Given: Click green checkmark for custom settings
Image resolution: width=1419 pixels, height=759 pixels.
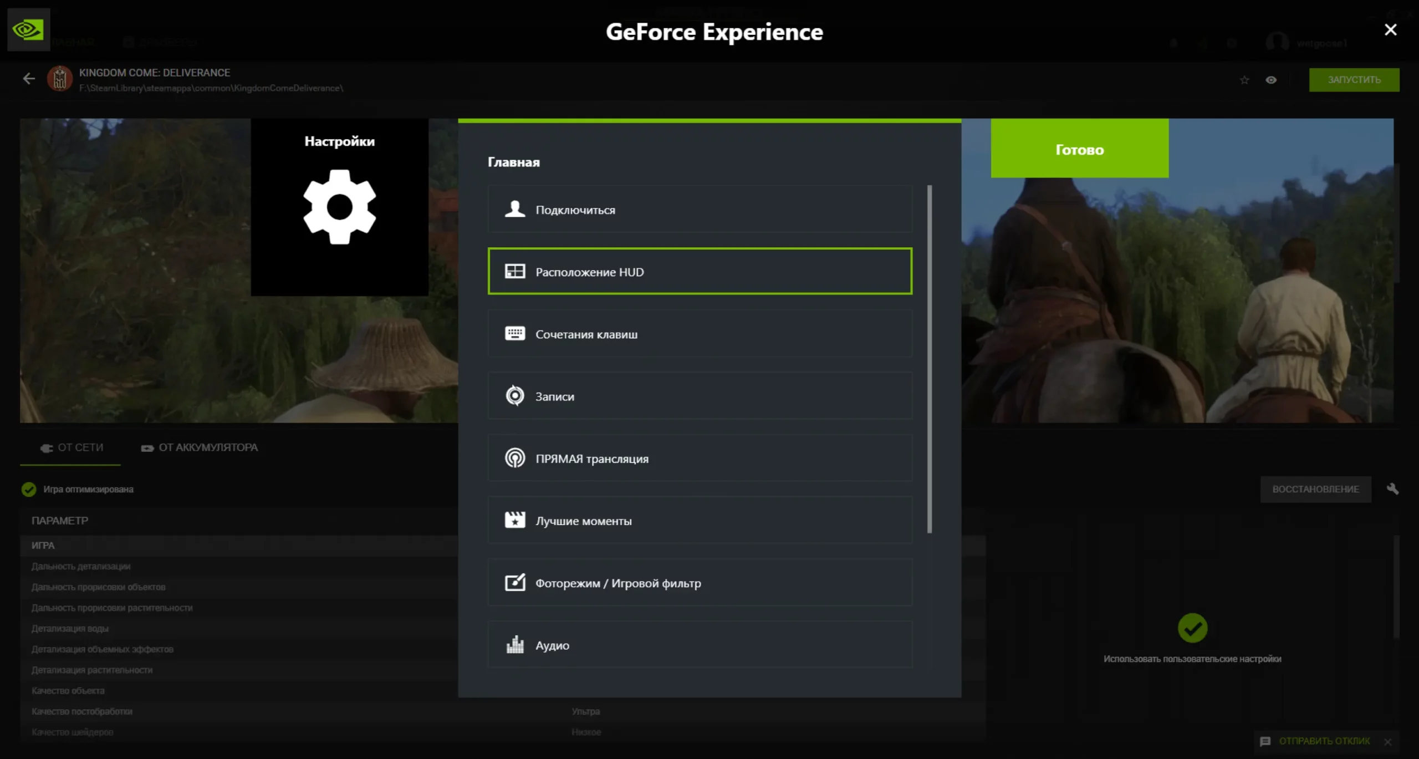Looking at the screenshot, I should tap(1192, 628).
